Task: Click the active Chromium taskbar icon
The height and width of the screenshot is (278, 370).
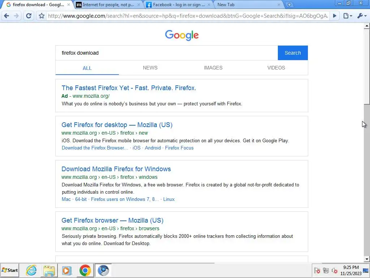Action: tap(103, 270)
